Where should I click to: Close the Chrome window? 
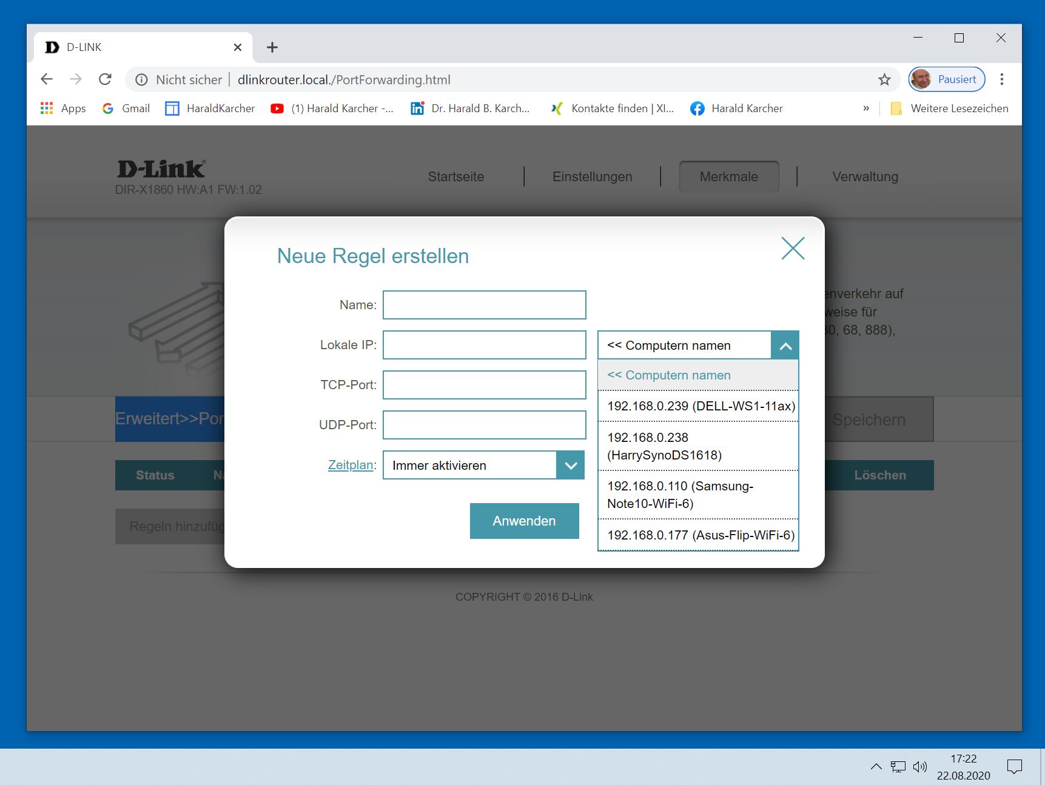point(1001,38)
